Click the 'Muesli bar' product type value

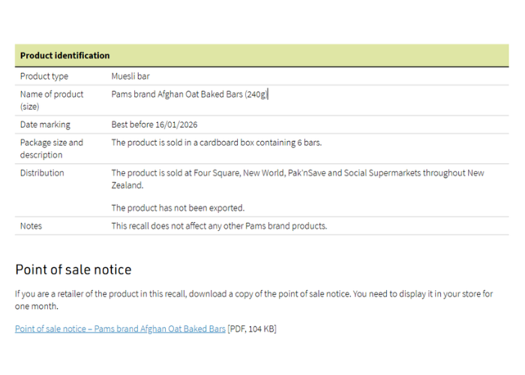click(131, 76)
